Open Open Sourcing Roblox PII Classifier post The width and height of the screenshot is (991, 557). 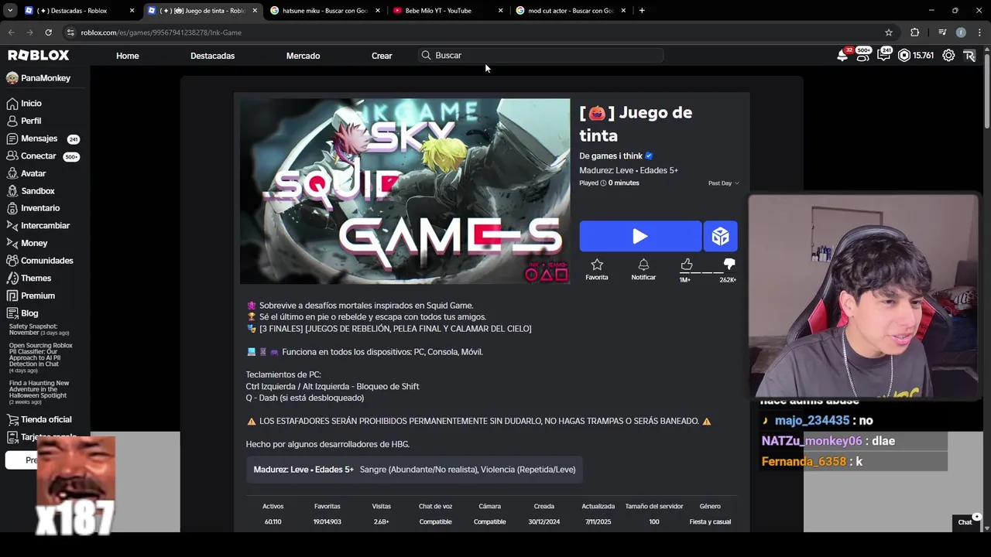coord(41,357)
